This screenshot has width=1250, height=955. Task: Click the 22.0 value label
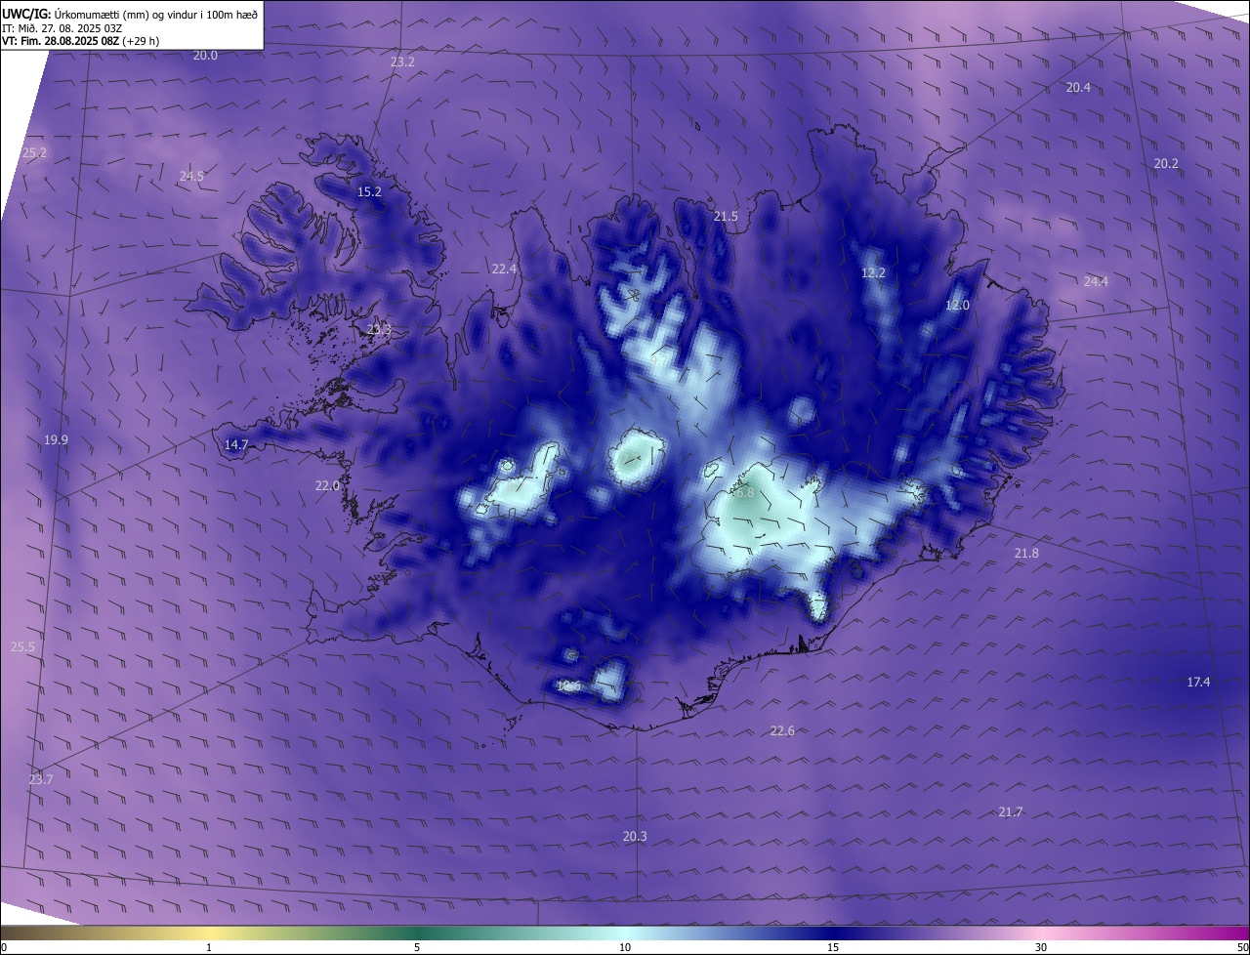[326, 485]
